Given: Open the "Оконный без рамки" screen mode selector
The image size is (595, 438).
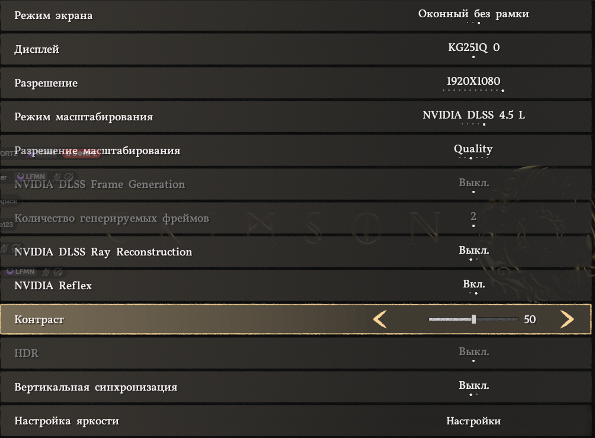Looking at the screenshot, I should tap(473, 14).
